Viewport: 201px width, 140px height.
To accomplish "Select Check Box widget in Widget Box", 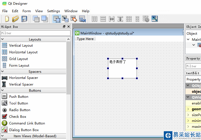I will (x=18, y=117).
